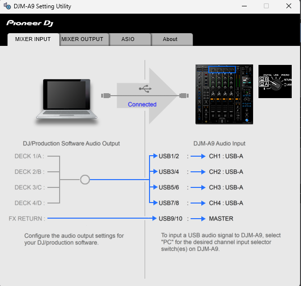Image resolution: width=301 pixels, height=286 pixels.
Task: Click the audio routing circle node
Action: pyautogui.click(x=85, y=180)
